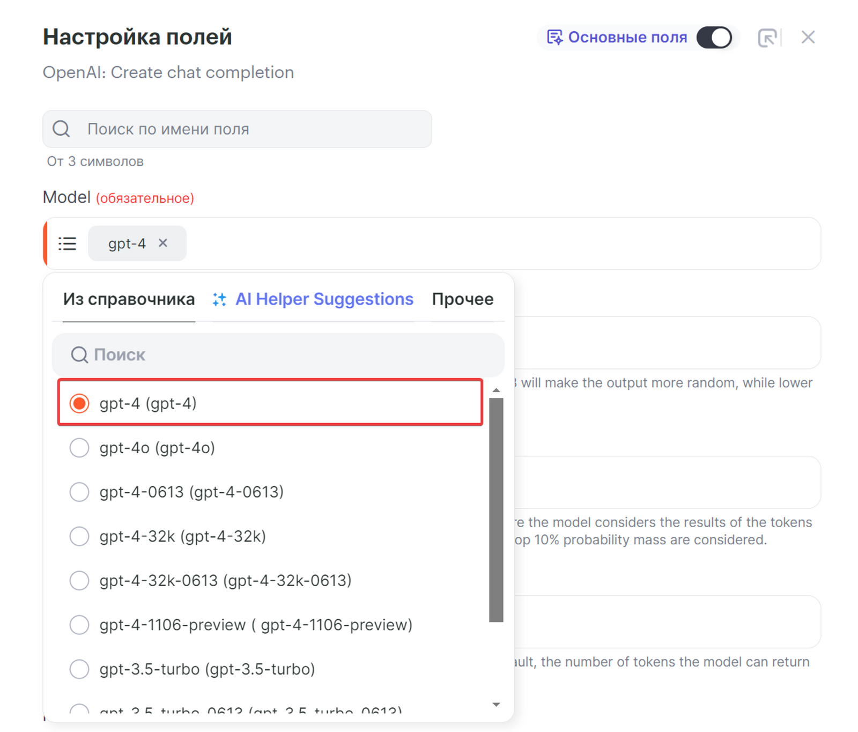Click the magnifier icon in dropdown search
Screen dimensions: 858x732
pyautogui.click(x=79, y=354)
